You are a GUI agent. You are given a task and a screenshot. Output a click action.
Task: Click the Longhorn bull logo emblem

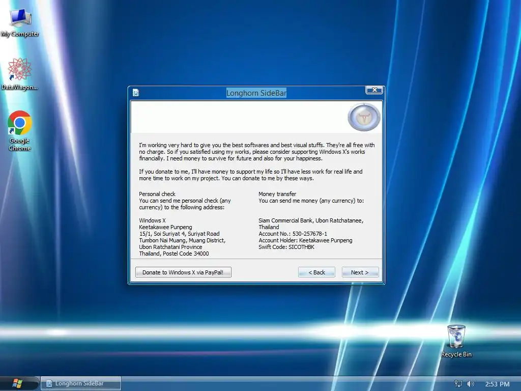364,117
